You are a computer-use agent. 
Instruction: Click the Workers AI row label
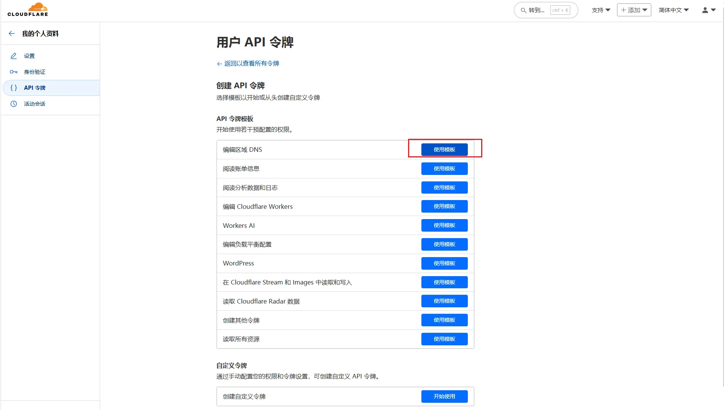pyautogui.click(x=239, y=226)
